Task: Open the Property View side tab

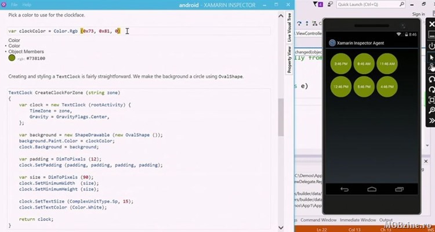Action: 289,60
